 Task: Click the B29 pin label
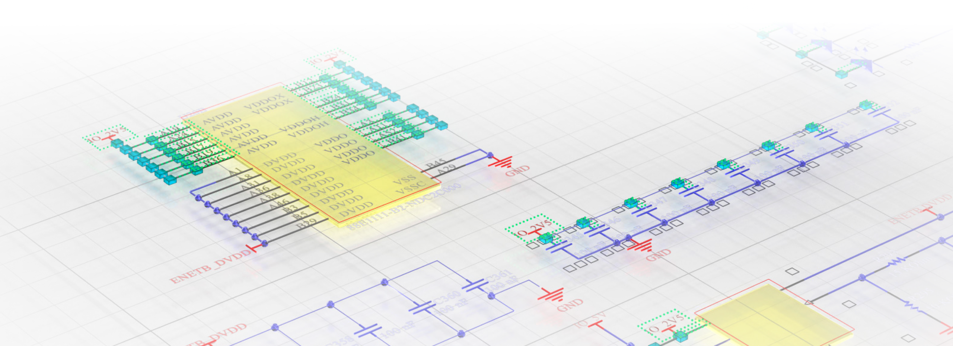click(x=306, y=224)
